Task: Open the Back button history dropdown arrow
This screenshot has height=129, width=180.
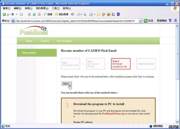Action: click(x=17, y=14)
